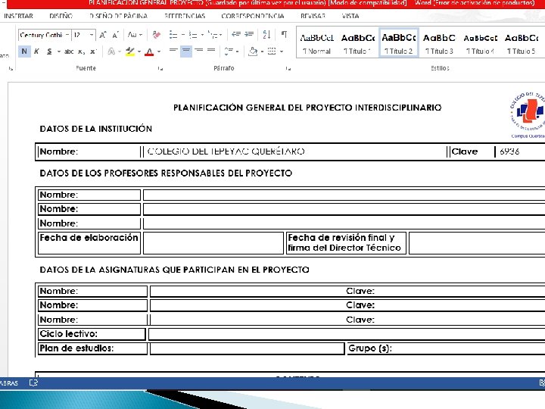Open the DISEÑO tab
The image size is (545, 409).
(61, 16)
